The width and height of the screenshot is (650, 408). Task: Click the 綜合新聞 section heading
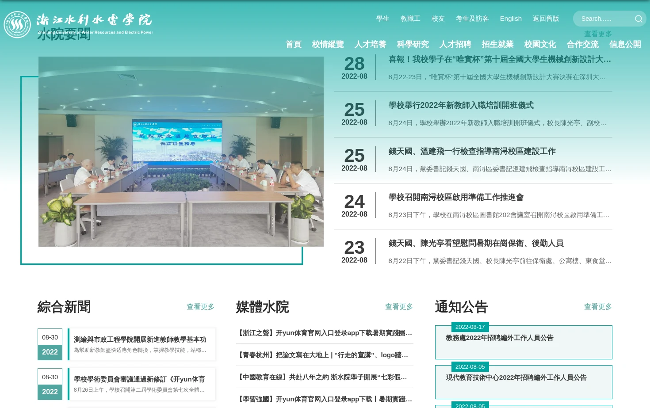[x=64, y=306]
